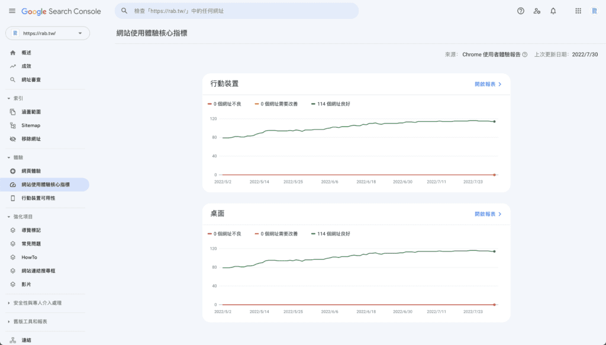Expand the 舊版工具和報表 section
Image resolution: width=606 pixels, height=345 pixels.
(36, 322)
